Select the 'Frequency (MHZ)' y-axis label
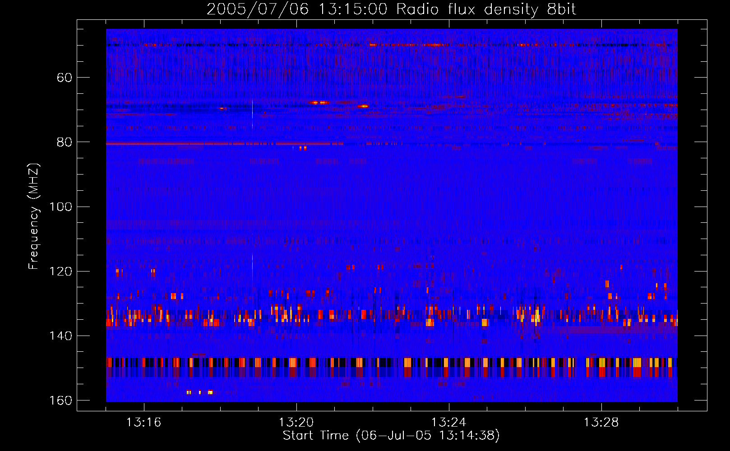Viewport: 730px width, 451px height. click(x=33, y=216)
